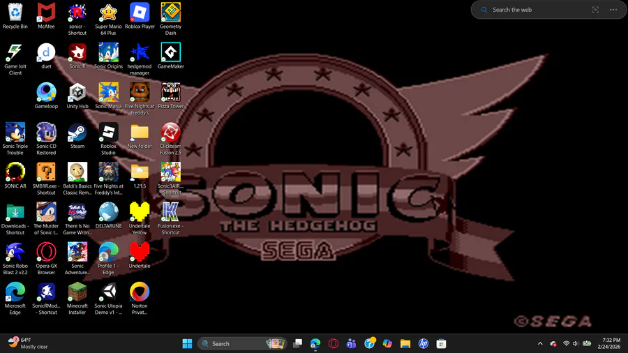The height and width of the screenshot is (353, 628).
Task: Open File Explorer from the taskbar
Action: point(405,343)
